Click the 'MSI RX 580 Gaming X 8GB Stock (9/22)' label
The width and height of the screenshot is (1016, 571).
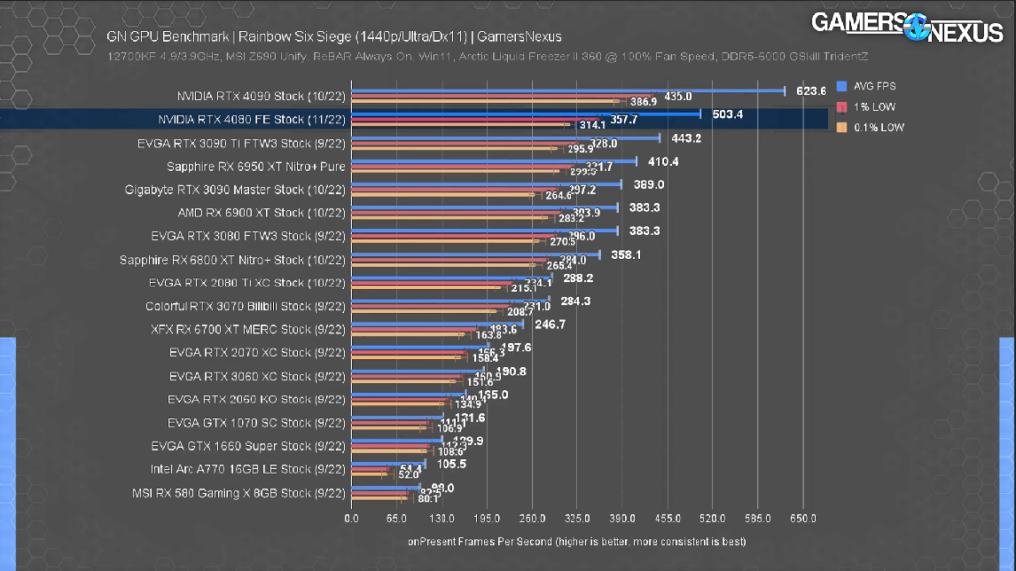tap(239, 493)
